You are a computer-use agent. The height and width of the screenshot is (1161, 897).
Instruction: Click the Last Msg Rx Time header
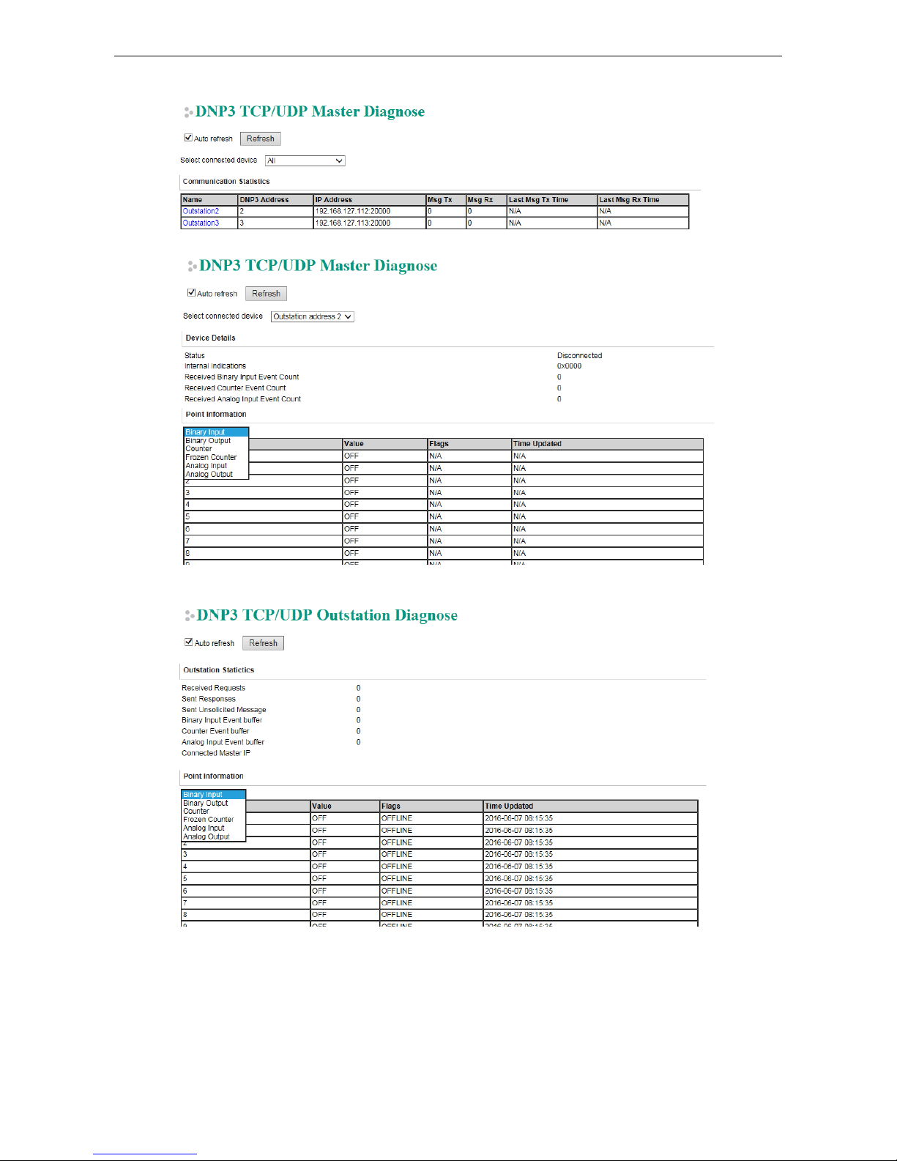643,199
